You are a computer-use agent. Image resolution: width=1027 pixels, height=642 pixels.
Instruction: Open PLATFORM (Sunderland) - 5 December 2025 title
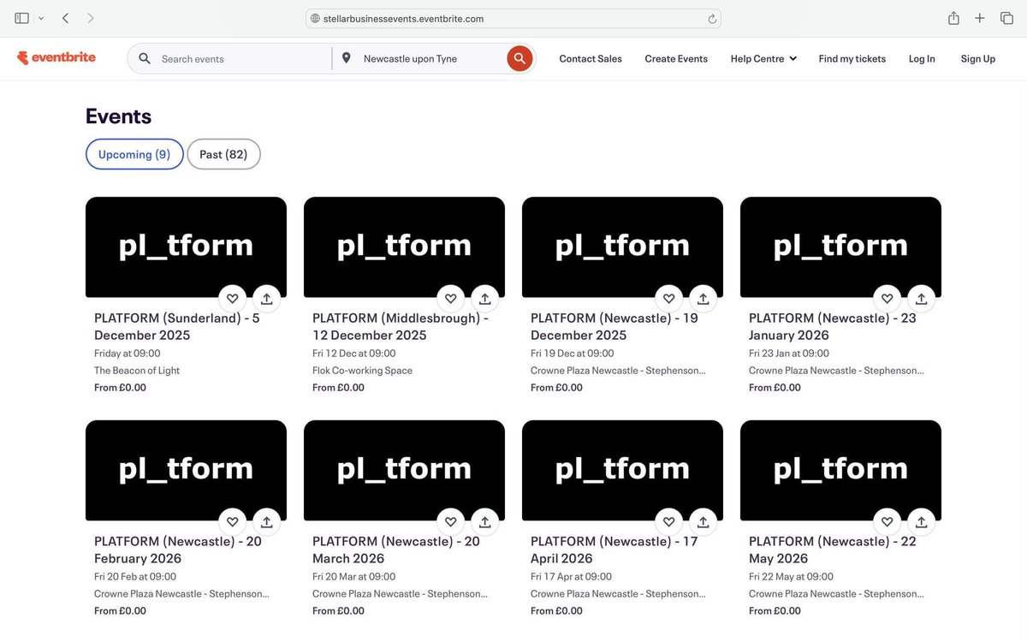tap(177, 326)
